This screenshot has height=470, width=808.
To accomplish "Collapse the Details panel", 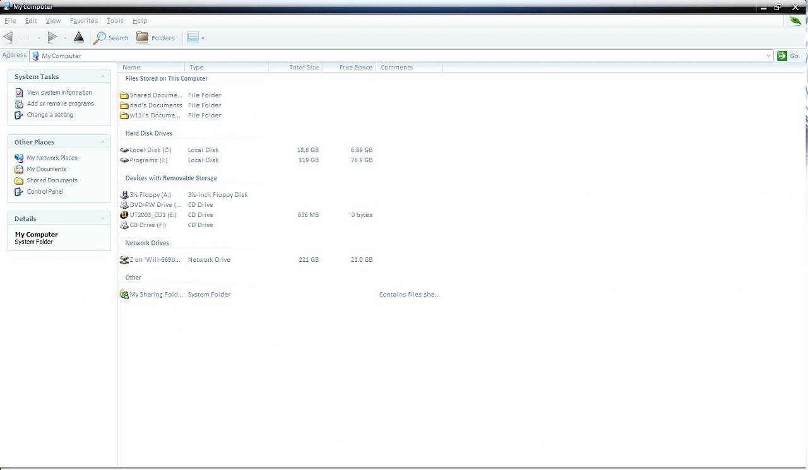I will 102,218.
